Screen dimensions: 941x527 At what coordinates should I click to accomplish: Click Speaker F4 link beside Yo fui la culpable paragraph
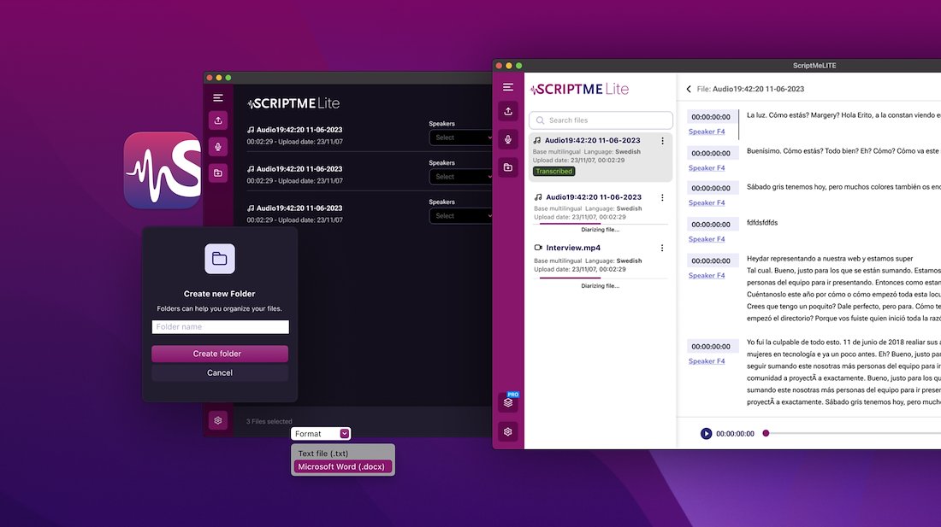(x=707, y=361)
